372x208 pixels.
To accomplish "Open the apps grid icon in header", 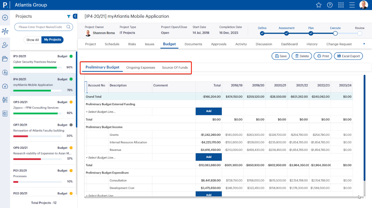I will [341, 5].
